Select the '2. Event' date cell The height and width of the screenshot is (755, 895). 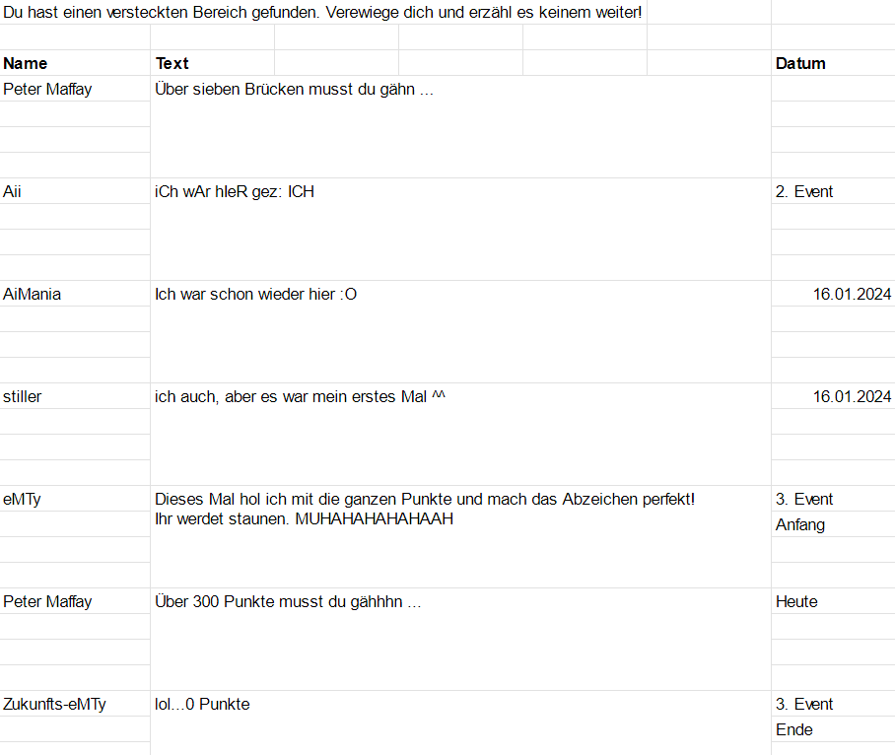833,191
